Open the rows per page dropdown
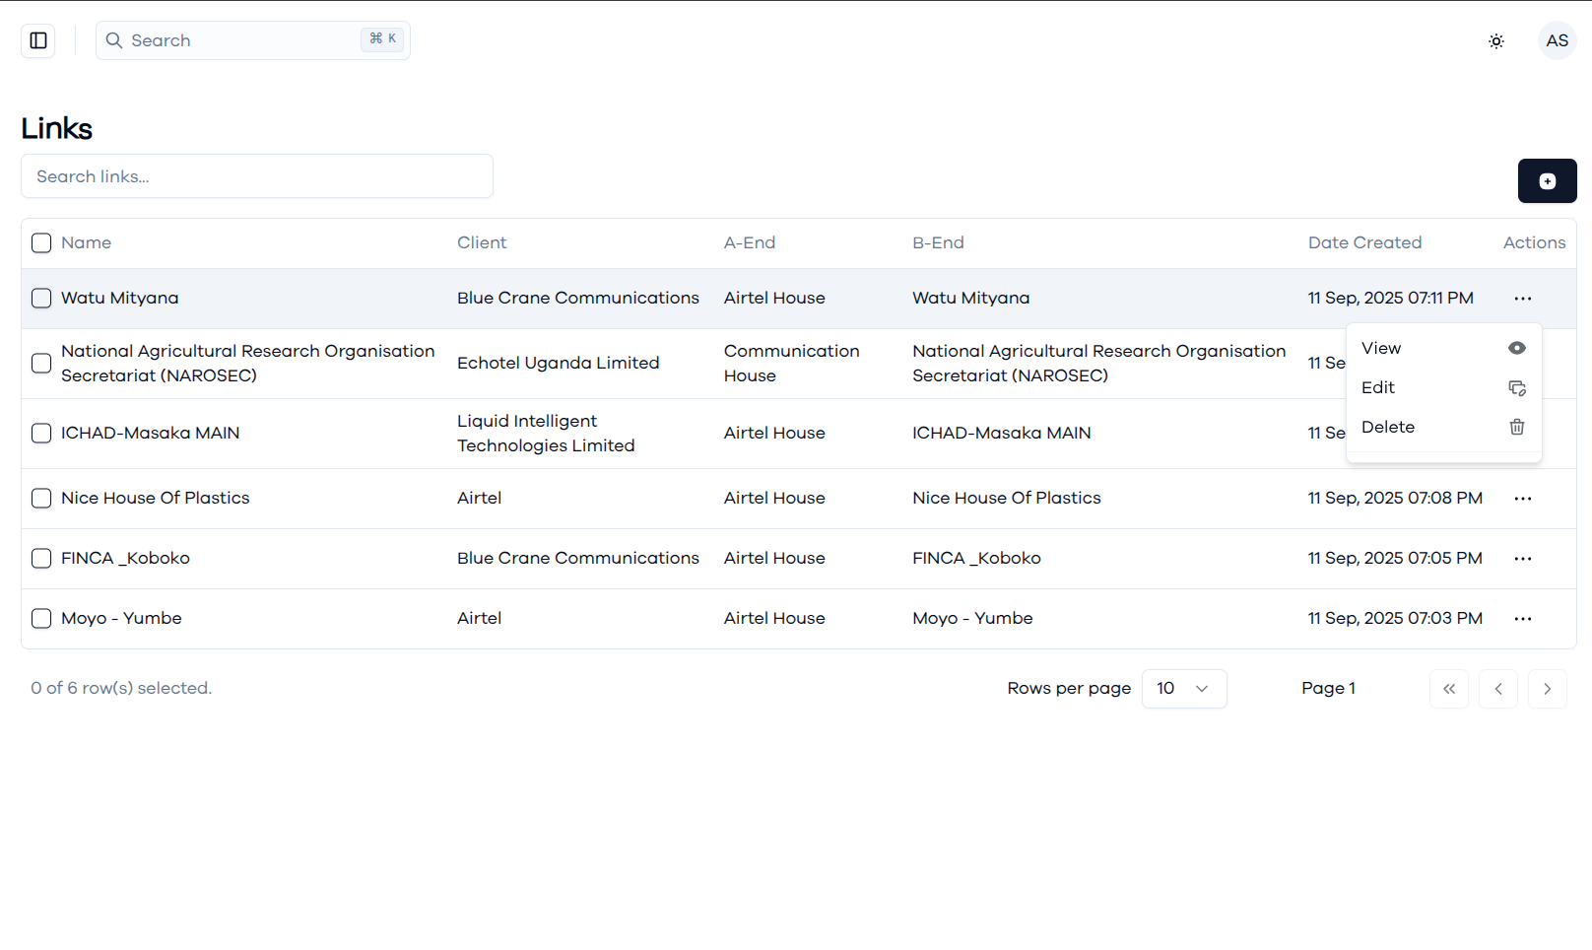This screenshot has width=1592, height=950. tap(1184, 689)
